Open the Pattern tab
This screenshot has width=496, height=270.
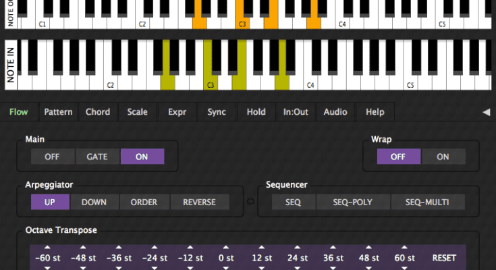(58, 112)
